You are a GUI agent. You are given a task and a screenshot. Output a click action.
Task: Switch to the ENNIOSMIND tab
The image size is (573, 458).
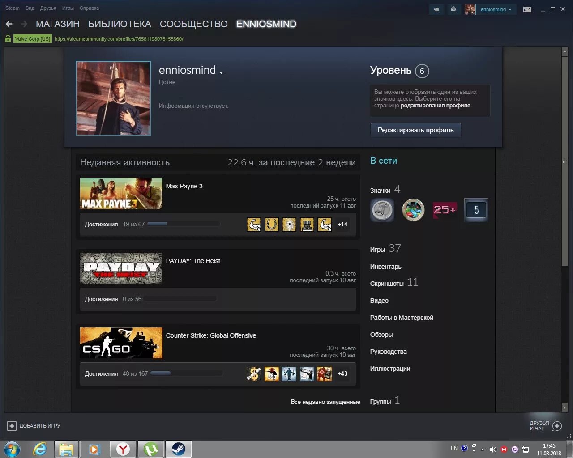pyautogui.click(x=266, y=24)
